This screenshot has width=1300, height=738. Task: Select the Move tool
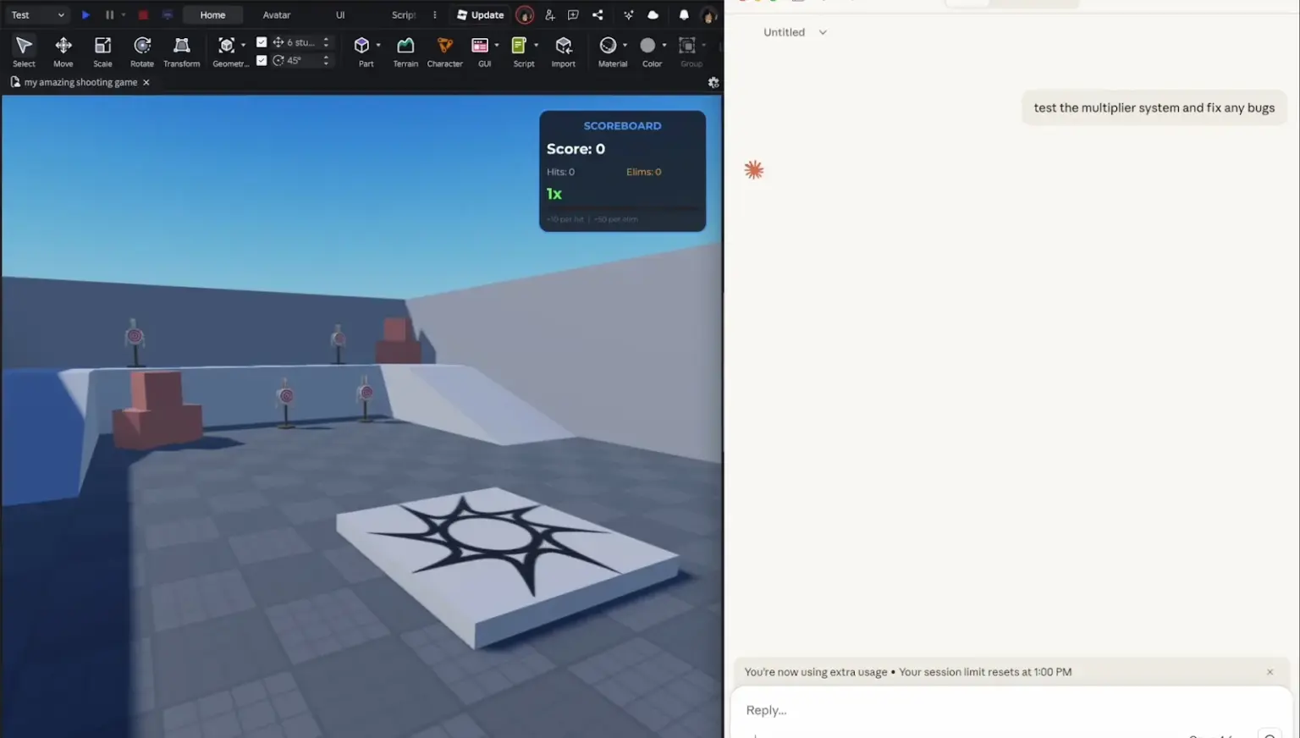[63, 50]
